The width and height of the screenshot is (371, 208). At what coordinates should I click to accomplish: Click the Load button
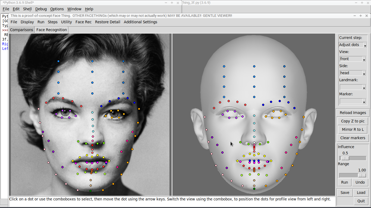[x=361, y=193]
